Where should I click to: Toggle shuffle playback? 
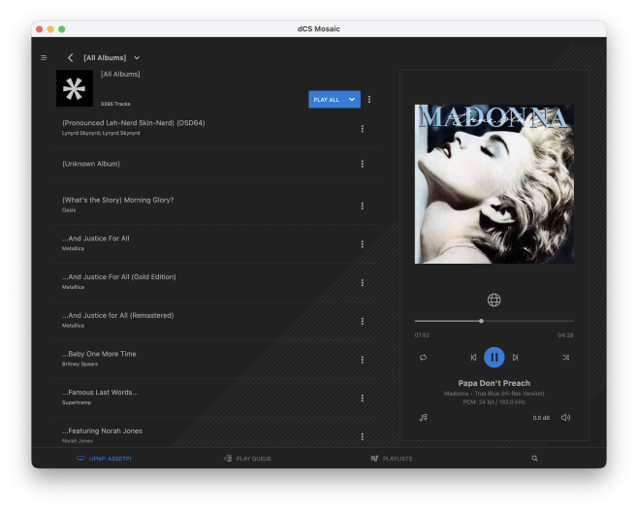point(565,358)
